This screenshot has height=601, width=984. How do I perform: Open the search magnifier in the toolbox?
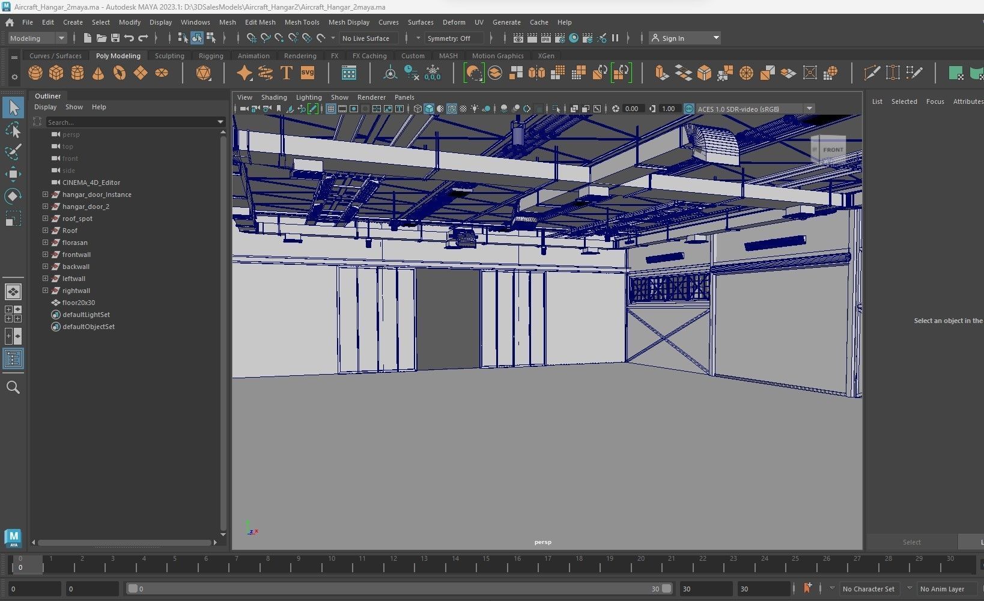(x=13, y=387)
